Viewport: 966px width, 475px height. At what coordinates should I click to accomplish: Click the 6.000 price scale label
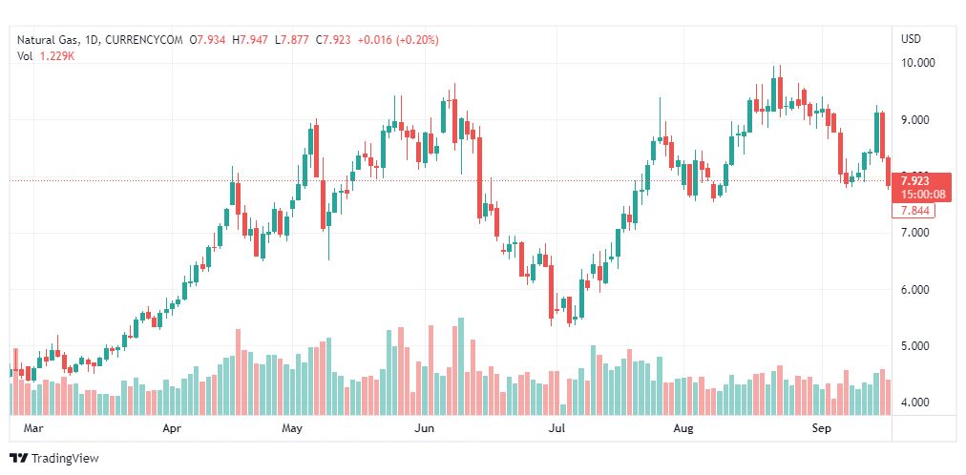pos(915,289)
